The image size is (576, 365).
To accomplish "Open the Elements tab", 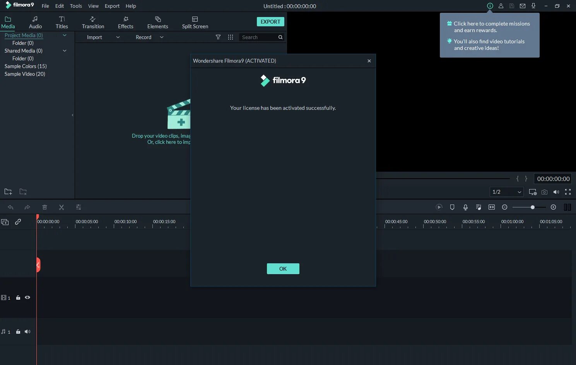I will (x=157, y=22).
